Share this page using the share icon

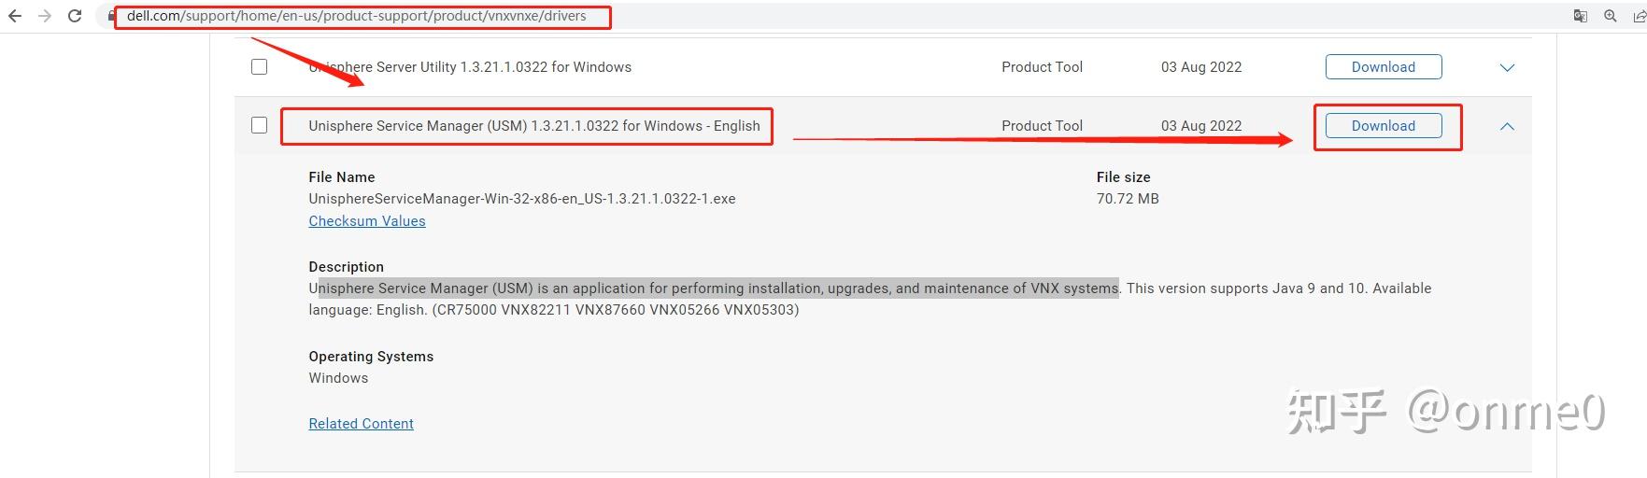[x=1639, y=16]
